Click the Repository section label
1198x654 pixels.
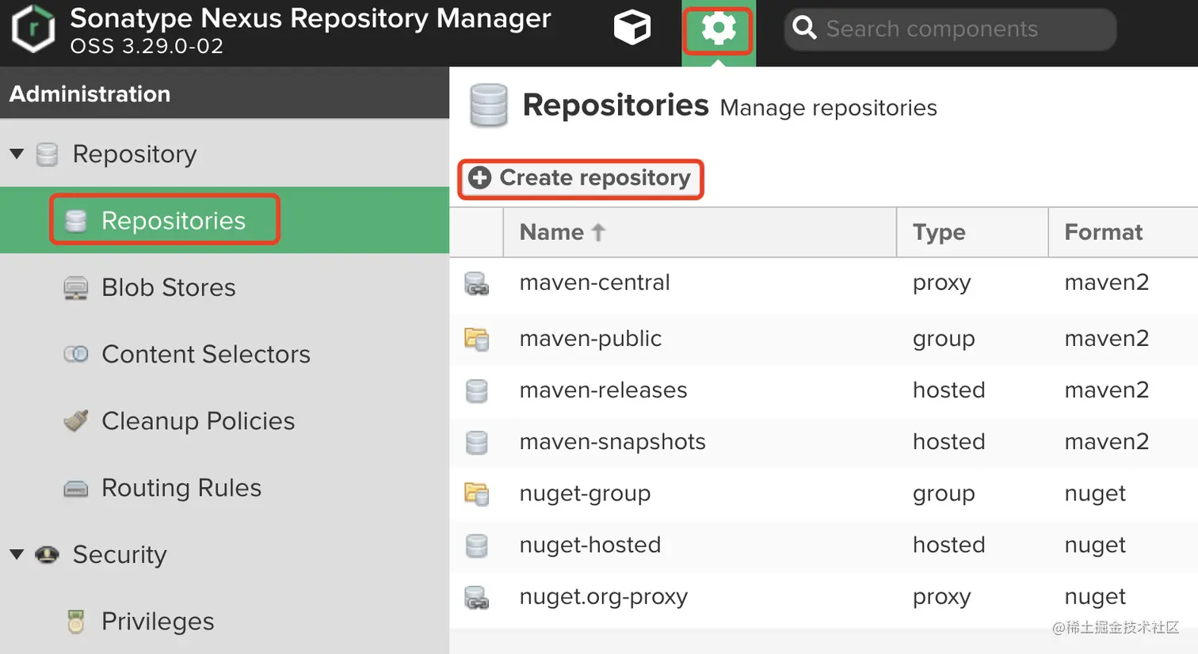coord(135,154)
